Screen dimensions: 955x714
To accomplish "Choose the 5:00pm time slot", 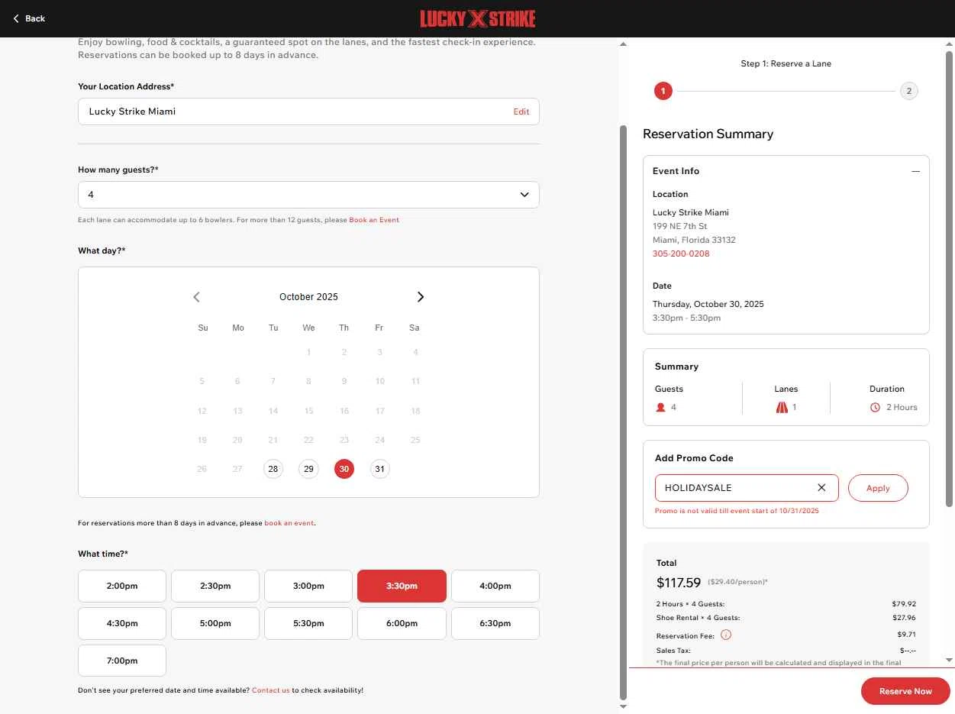I will tap(215, 623).
